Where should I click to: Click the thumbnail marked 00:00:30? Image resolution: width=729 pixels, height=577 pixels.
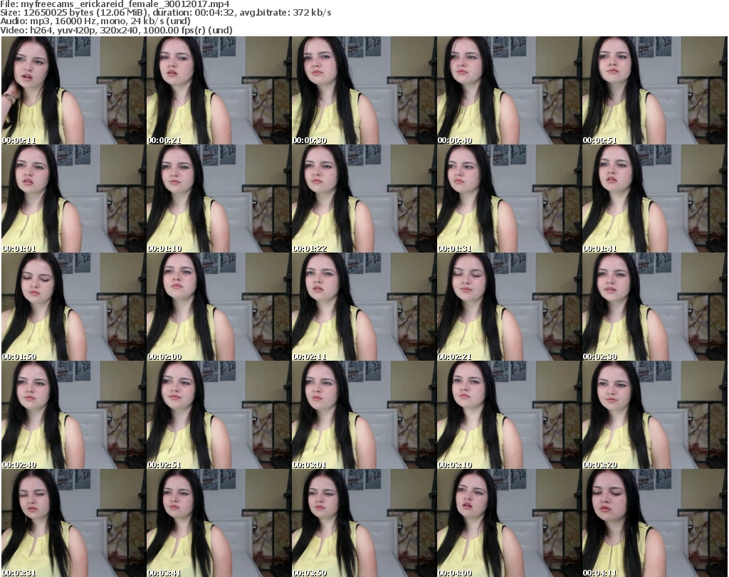click(x=364, y=90)
